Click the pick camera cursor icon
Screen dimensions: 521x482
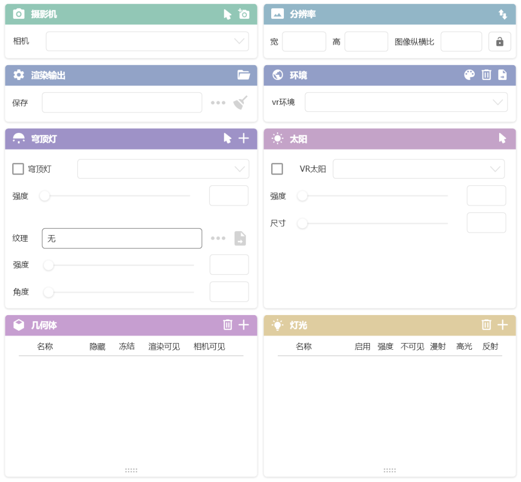click(227, 14)
